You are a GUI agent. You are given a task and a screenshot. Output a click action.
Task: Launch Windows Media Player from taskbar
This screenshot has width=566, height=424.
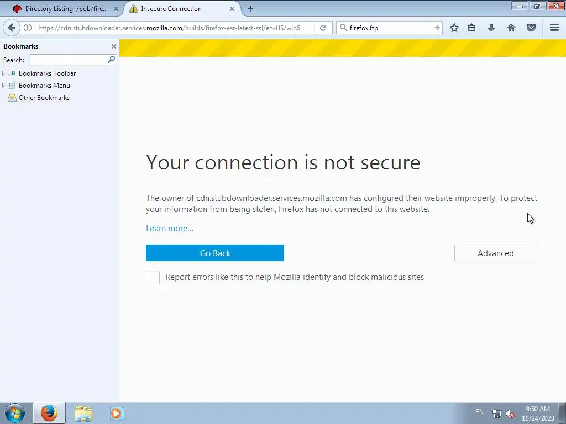point(117,413)
